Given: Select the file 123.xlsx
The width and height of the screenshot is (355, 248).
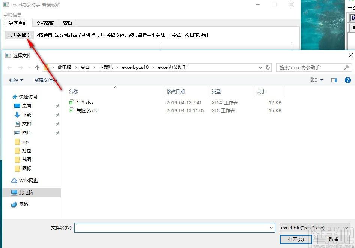Looking at the screenshot, I should tap(85, 102).
